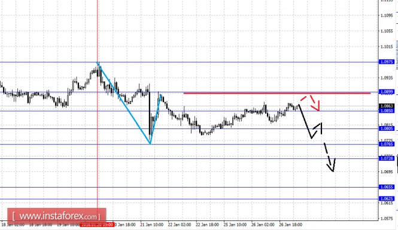
Task: Open the www.instaforex.com watermark link
Action: point(57,216)
